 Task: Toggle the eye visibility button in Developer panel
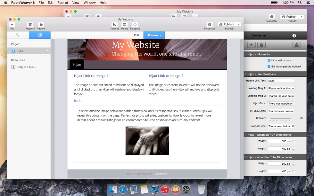pos(251,45)
